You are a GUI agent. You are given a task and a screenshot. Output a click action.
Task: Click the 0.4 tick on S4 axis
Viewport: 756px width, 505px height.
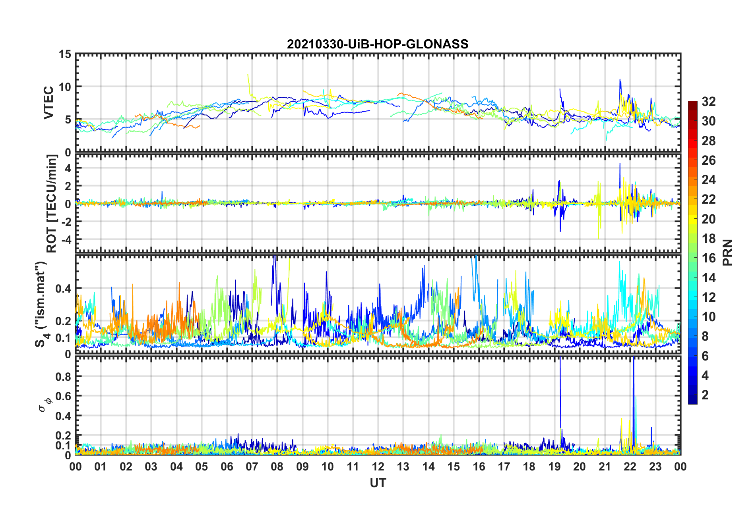64,288
